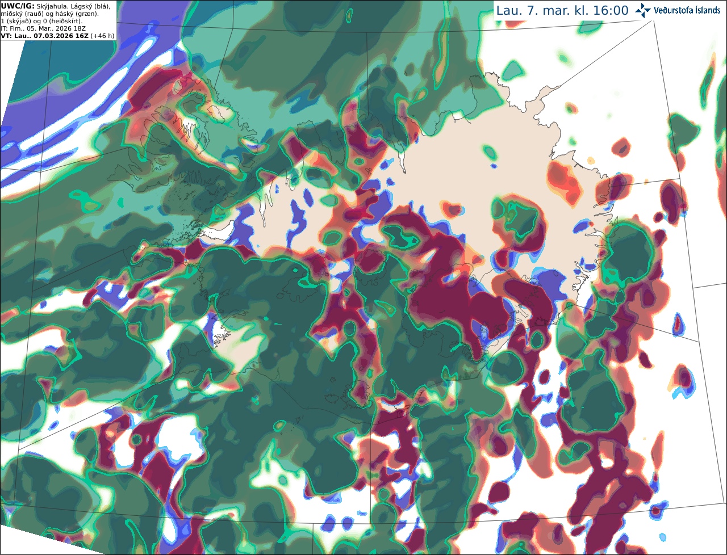Click the "Veðurstofa Íslands" name text
Image resolution: width=727 pixels, height=555 pixels.
(x=687, y=10)
